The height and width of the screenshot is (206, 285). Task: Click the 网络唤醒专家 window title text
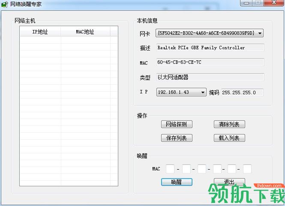26,4
